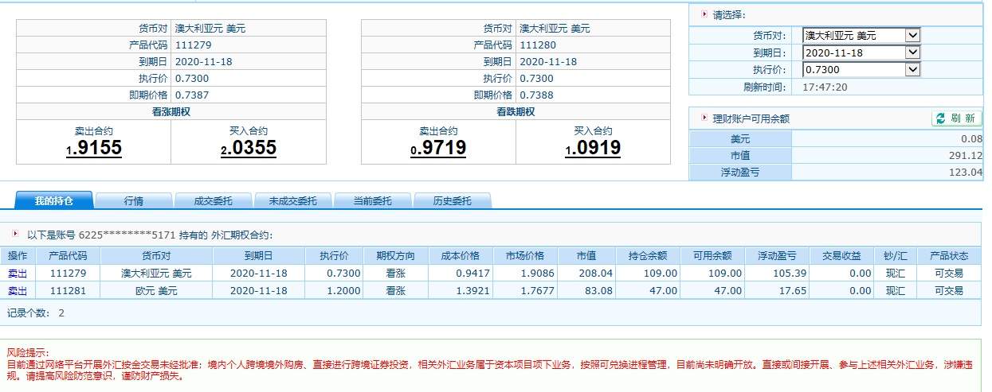
Task: Click the red arrow icon beside 请选择
Action: coord(704,14)
